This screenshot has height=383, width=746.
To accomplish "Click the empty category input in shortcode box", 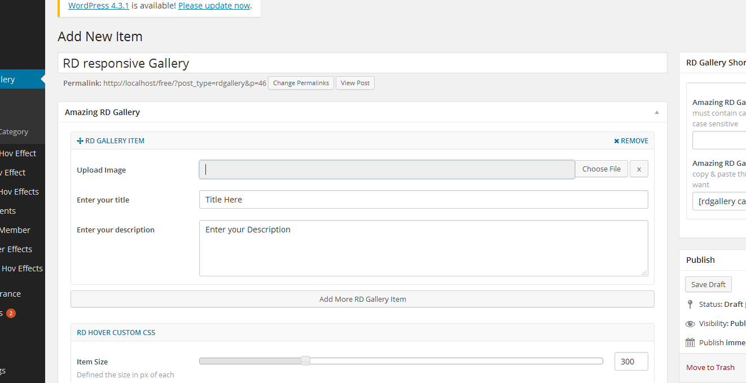I will 719,140.
